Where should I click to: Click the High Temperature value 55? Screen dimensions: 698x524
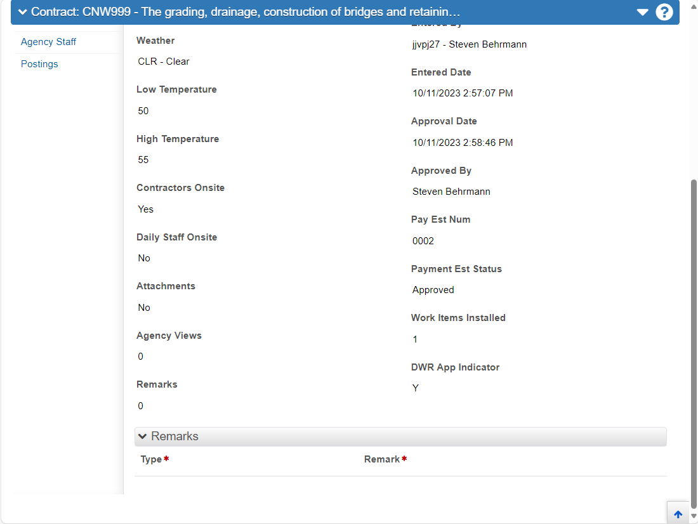pos(143,160)
